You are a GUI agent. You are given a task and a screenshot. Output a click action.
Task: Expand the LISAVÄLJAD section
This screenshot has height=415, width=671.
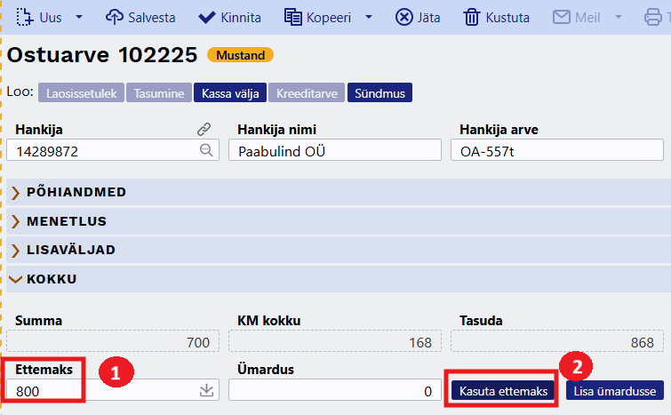[x=339, y=250]
